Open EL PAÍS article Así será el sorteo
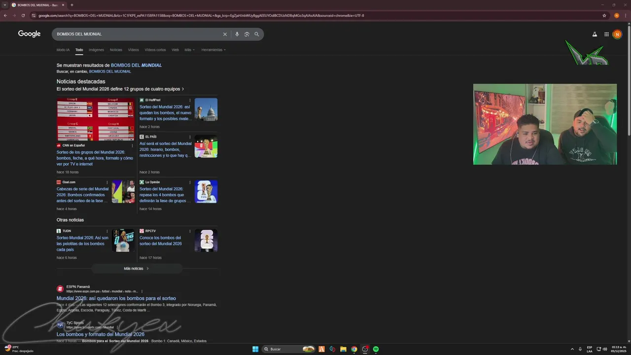This screenshot has height=355, width=631. (166, 149)
